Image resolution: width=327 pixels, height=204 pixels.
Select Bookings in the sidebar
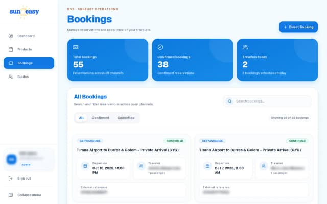point(29,63)
